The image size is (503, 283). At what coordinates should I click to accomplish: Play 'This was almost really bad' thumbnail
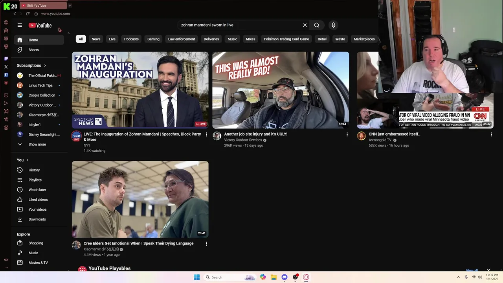(281, 90)
